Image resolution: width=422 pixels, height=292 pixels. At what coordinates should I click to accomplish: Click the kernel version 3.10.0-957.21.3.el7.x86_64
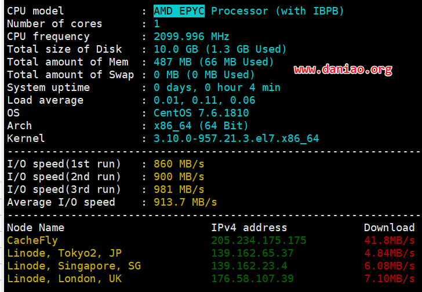click(237, 138)
